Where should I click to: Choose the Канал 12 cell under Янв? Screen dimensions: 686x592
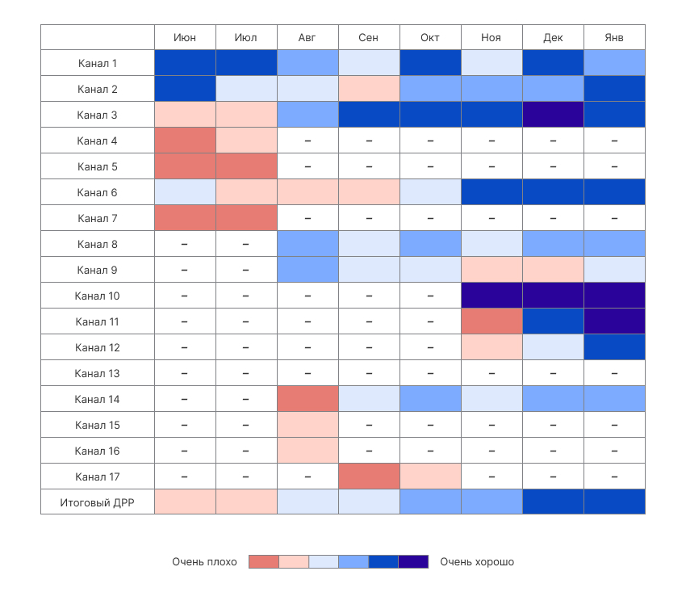pyautogui.click(x=614, y=347)
